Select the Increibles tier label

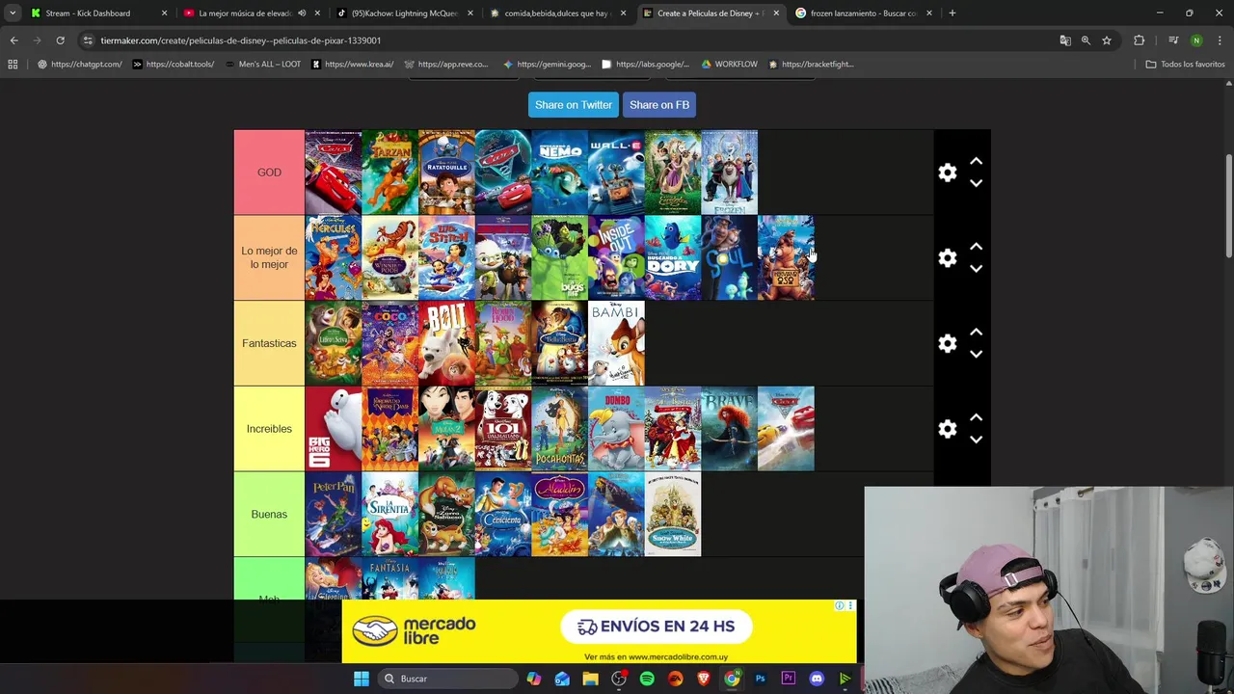point(269,429)
